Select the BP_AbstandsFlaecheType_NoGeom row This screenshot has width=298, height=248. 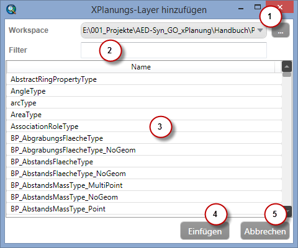(x=144, y=174)
